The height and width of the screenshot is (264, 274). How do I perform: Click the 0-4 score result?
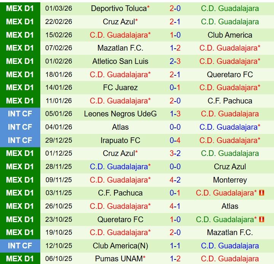pyautogui.click(x=175, y=140)
